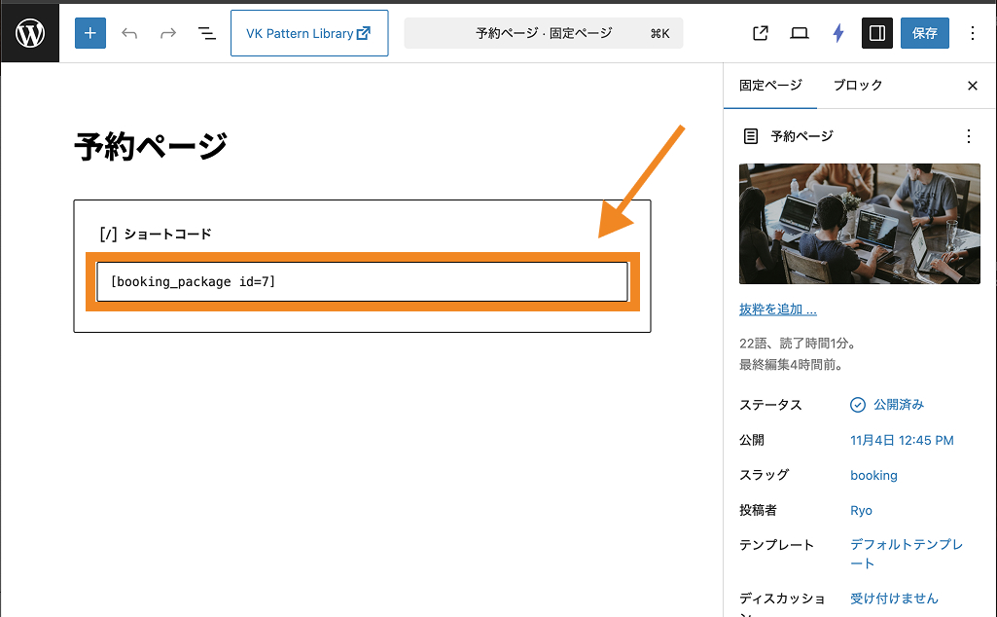Select the 固定ページ tab
The height and width of the screenshot is (617, 997).
click(770, 86)
